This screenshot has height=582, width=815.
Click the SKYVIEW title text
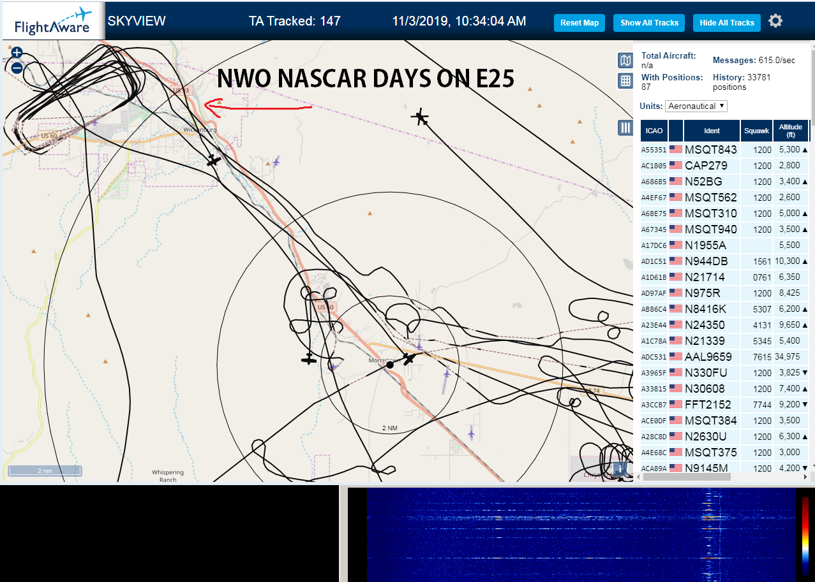click(x=136, y=21)
